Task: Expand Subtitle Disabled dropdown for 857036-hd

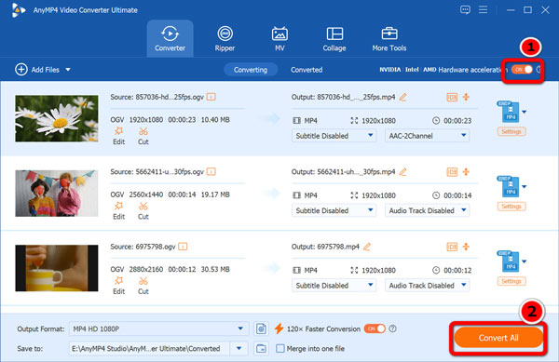Action: click(x=334, y=136)
